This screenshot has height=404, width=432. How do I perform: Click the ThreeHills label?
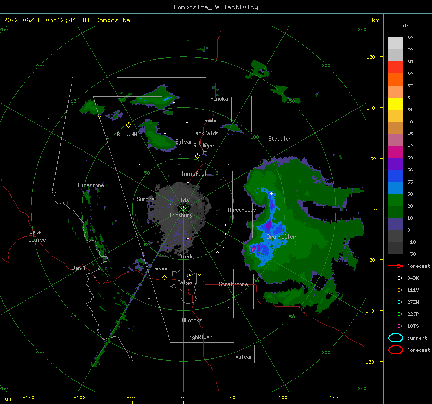(241, 210)
